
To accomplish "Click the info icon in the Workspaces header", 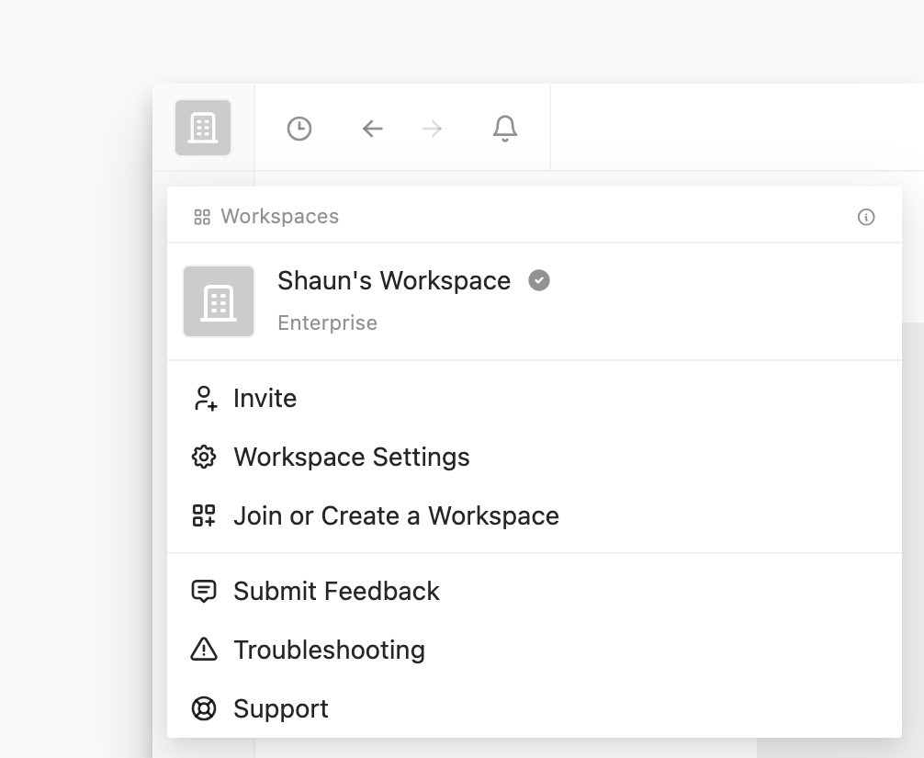I will [x=865, y=217].
